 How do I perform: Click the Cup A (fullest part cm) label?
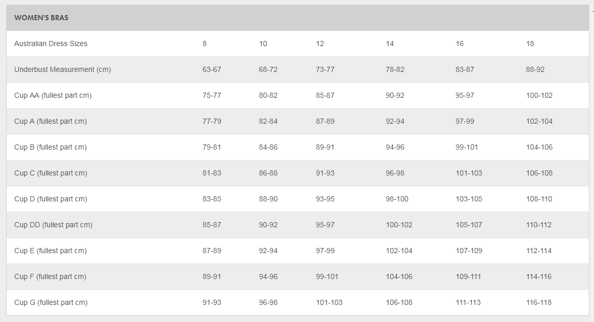50,121
